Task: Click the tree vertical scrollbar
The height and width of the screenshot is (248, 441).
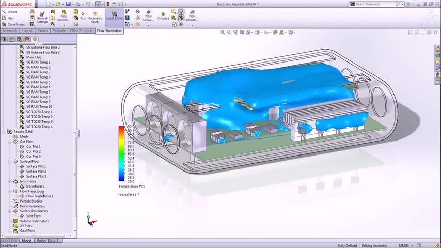Action: [x=75, y=175]
